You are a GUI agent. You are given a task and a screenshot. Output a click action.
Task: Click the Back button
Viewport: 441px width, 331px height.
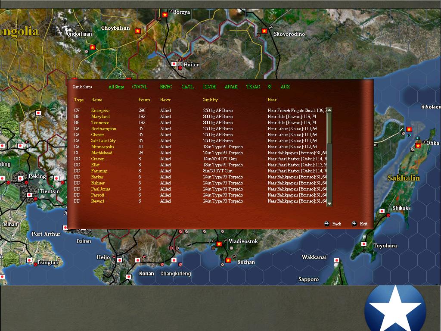(x=333, y=224)
